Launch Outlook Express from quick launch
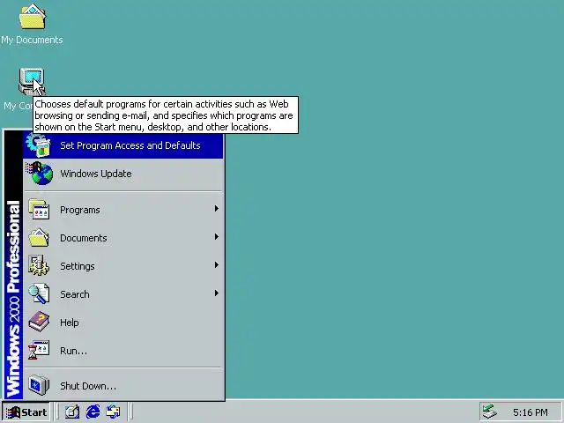 pyautogui.click(x=114, y=412)
